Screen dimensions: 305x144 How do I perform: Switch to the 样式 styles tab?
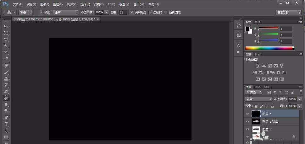258,54
